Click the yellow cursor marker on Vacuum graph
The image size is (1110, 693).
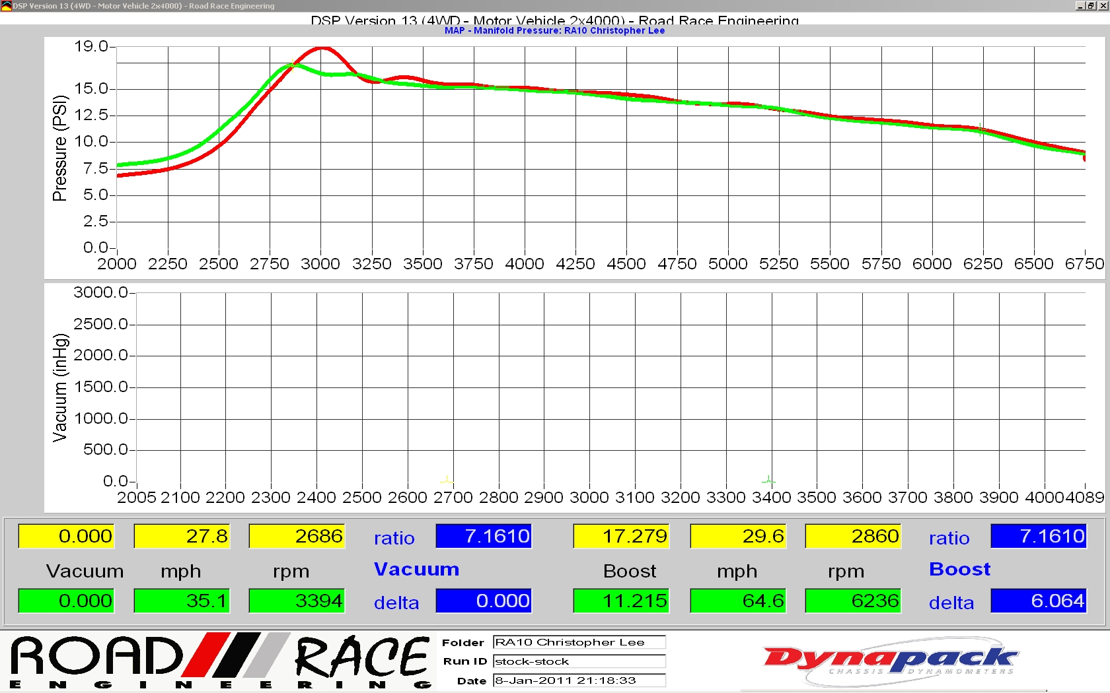[x=447, y=480]
